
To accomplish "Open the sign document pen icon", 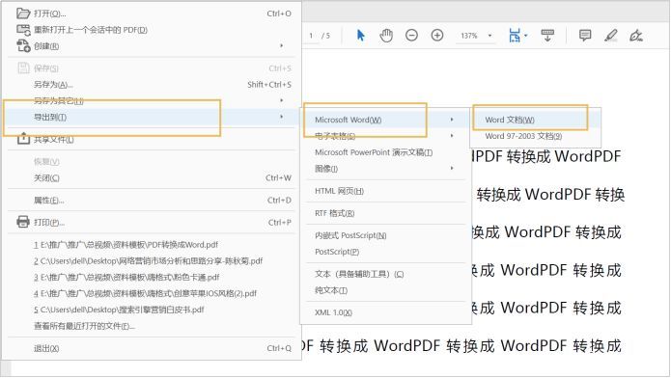I will (x=636, y=36).
